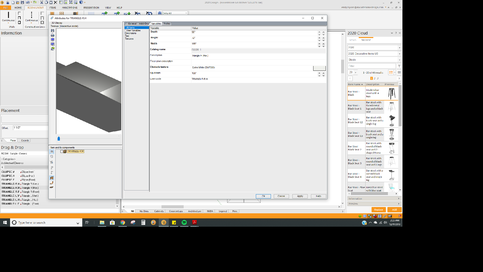The height and width of the screenshot is (272, 483).
Task: Click the Apply button
Action: click(x=300, y=196)
